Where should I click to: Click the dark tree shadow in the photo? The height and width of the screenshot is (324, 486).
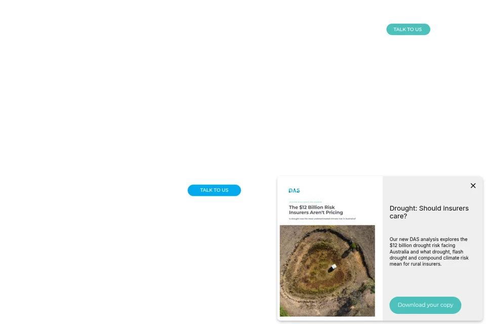(x=345, y=254)
